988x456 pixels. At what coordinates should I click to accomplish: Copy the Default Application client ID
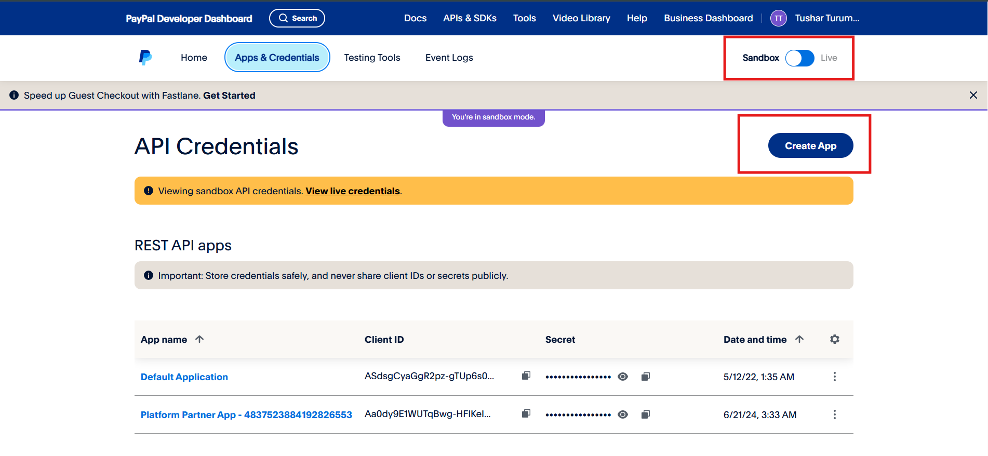pos(526,375)
